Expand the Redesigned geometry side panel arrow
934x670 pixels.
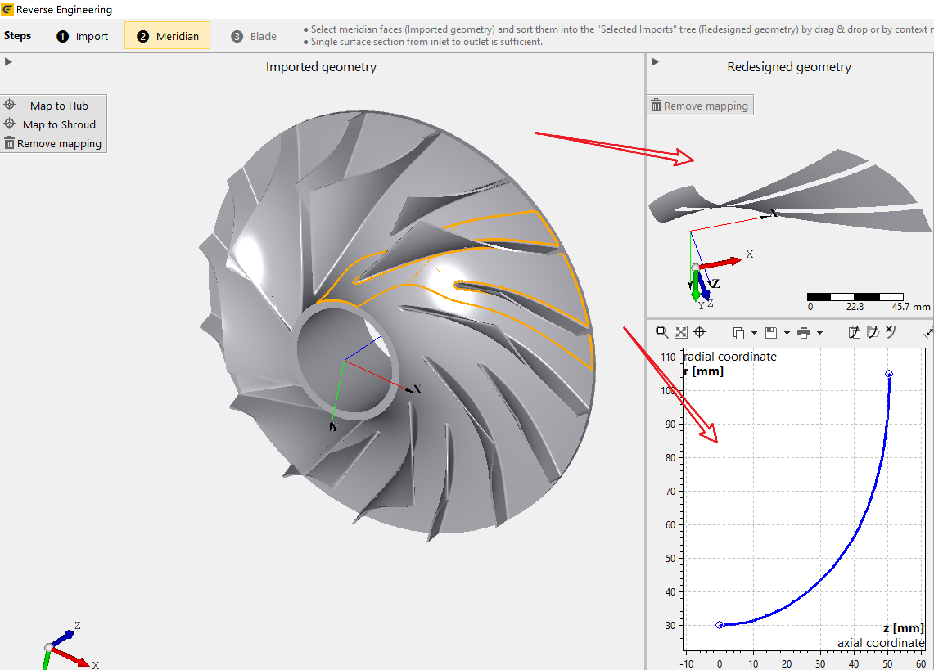pos(655,62)
